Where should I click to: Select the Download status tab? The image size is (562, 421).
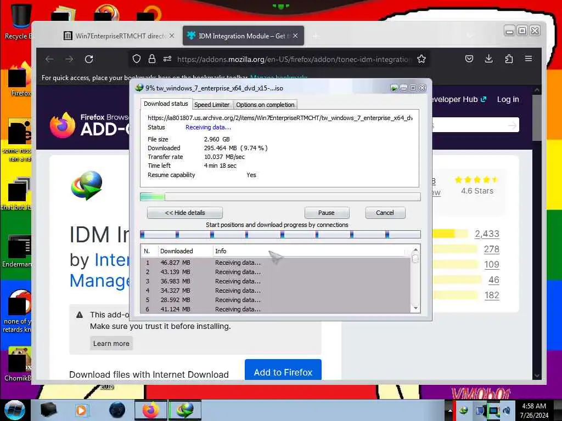pyautogui.click(x=166, y=104)
